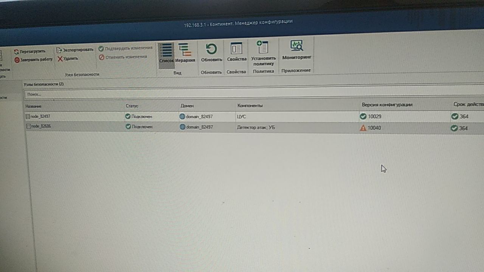Click Отменить изменения cancel button

point(123,57)
